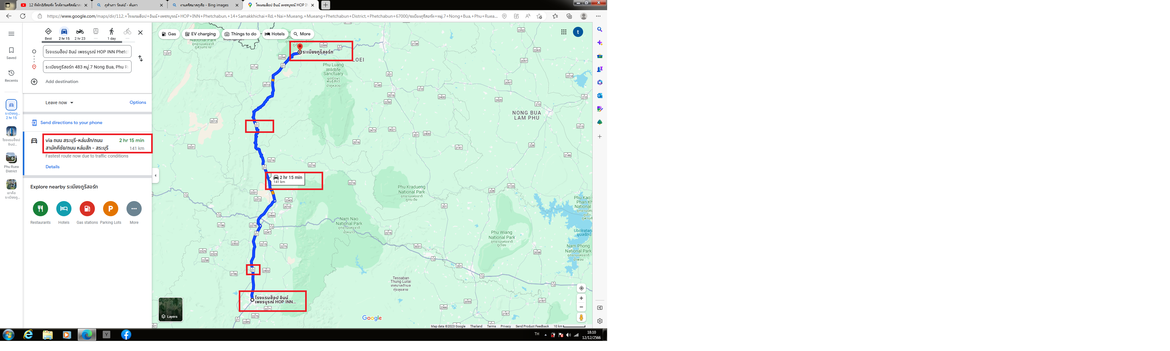Open browser Collections
Viewport: 1170px width, 351px height.
click(569, 16)
